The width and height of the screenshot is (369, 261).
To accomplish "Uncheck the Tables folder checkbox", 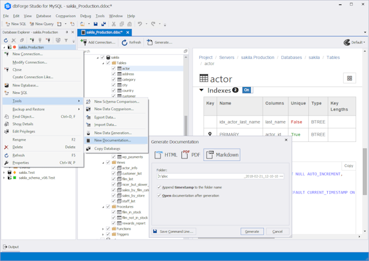I will point(108,63).
